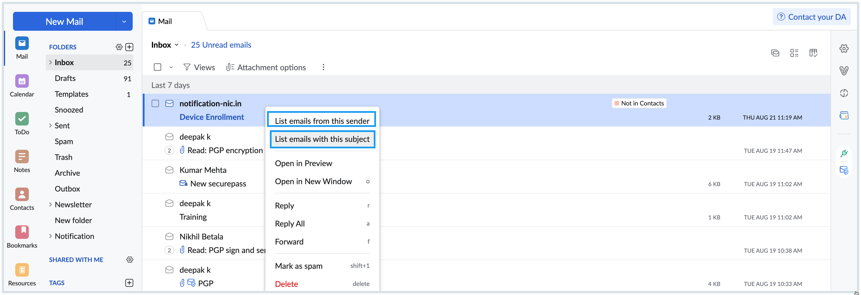Open the Inbox folder dropdown chevron
Image resolution: width=861 pixels, height=295 pixels.
coord(177,45)
